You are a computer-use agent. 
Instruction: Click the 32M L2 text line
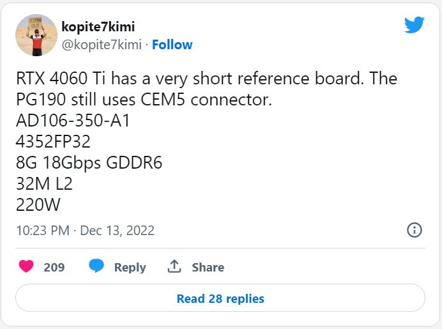pyautogui.click(x=44, y=184)
